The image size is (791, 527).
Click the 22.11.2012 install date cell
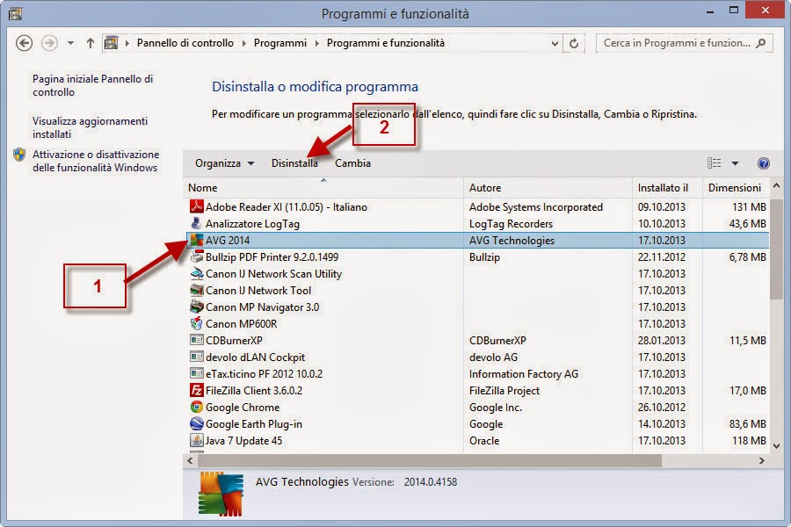tap(661, 257)
